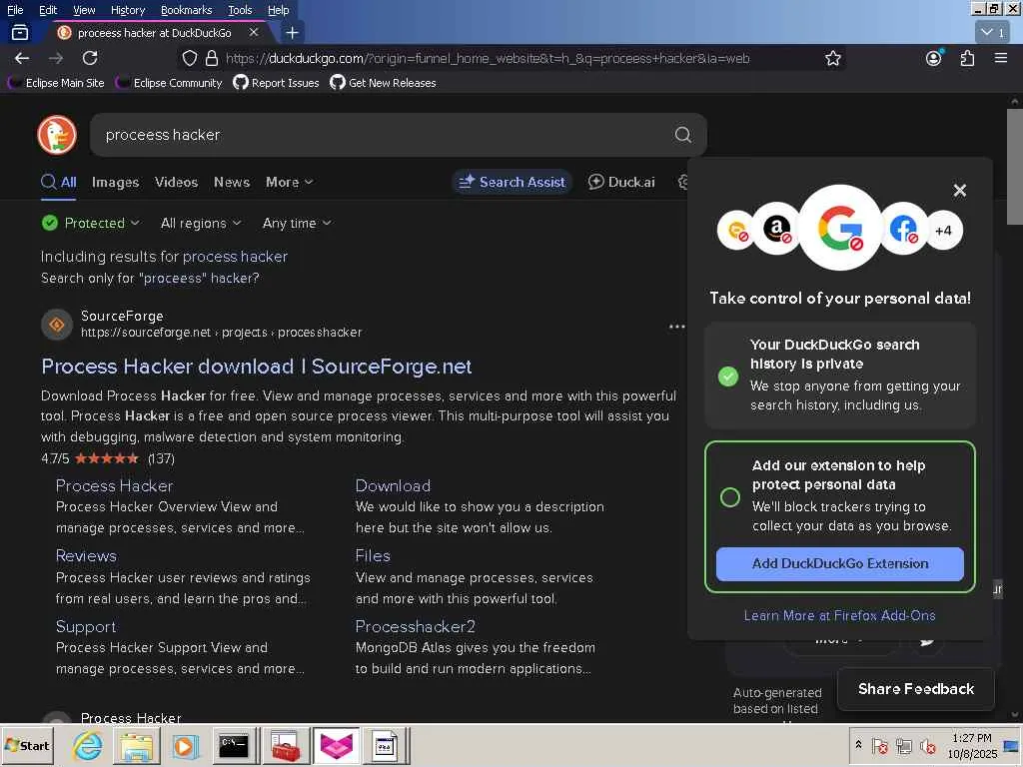
Task: Open Windows Media Player in taskbar
Action: click(185, 745)
